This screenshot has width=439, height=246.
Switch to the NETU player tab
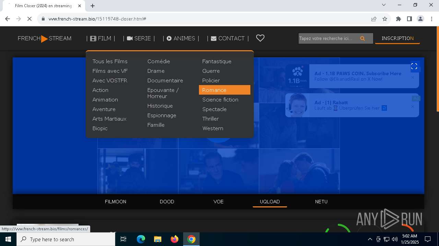click(321, 202)
